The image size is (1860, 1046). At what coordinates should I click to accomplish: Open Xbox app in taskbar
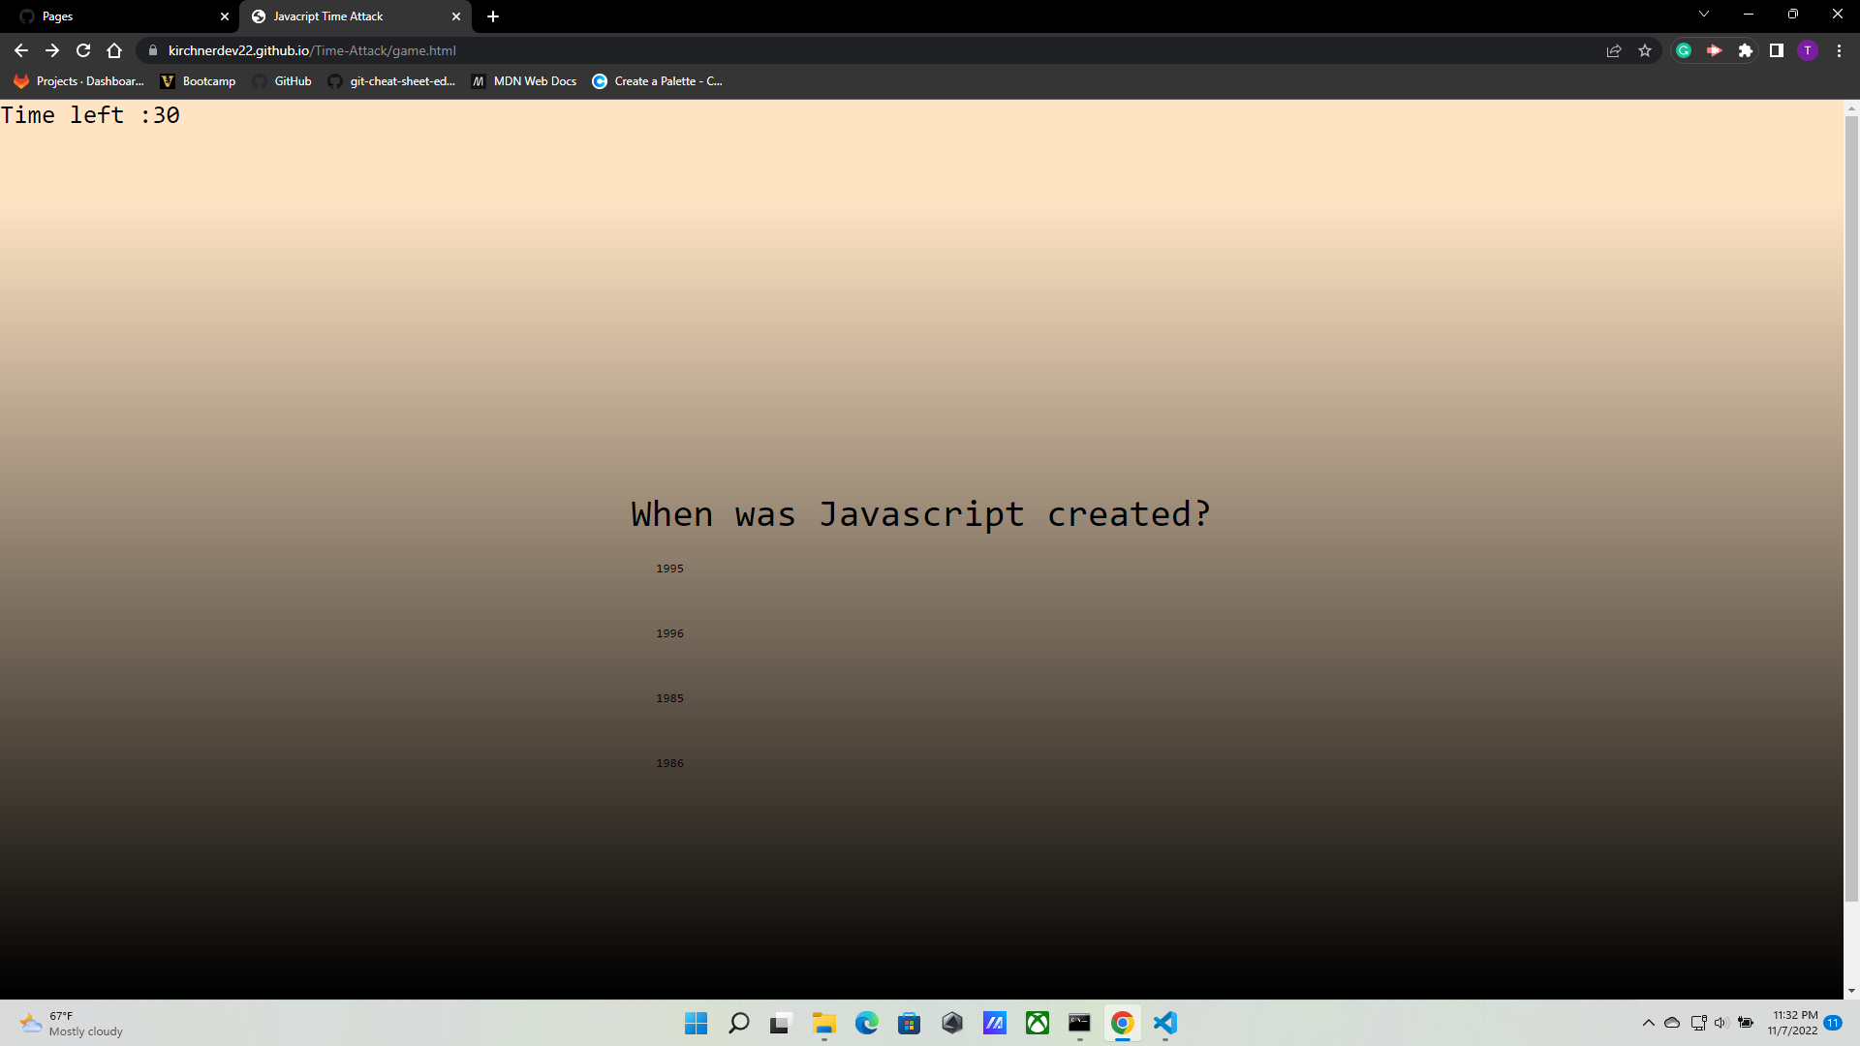1038,1023
